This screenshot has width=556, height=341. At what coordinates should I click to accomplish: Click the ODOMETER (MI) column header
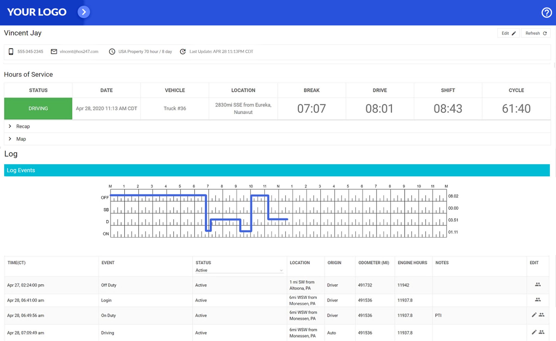click(374, 263)
